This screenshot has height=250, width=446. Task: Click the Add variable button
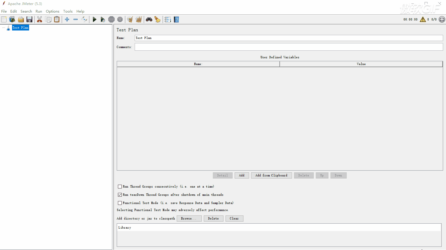(x=242, y=175)
